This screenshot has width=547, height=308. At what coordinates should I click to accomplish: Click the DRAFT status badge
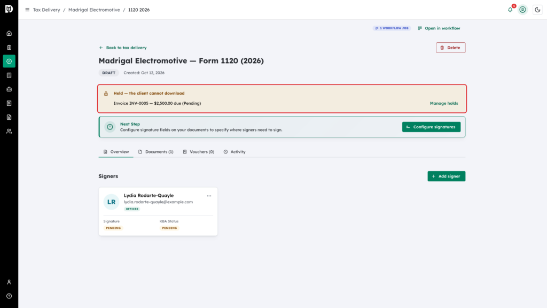click(109, 73)
